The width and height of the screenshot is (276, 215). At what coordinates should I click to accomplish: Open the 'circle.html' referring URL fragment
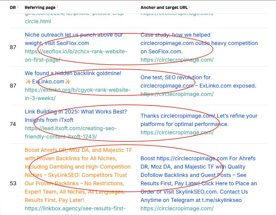point(38,21)
